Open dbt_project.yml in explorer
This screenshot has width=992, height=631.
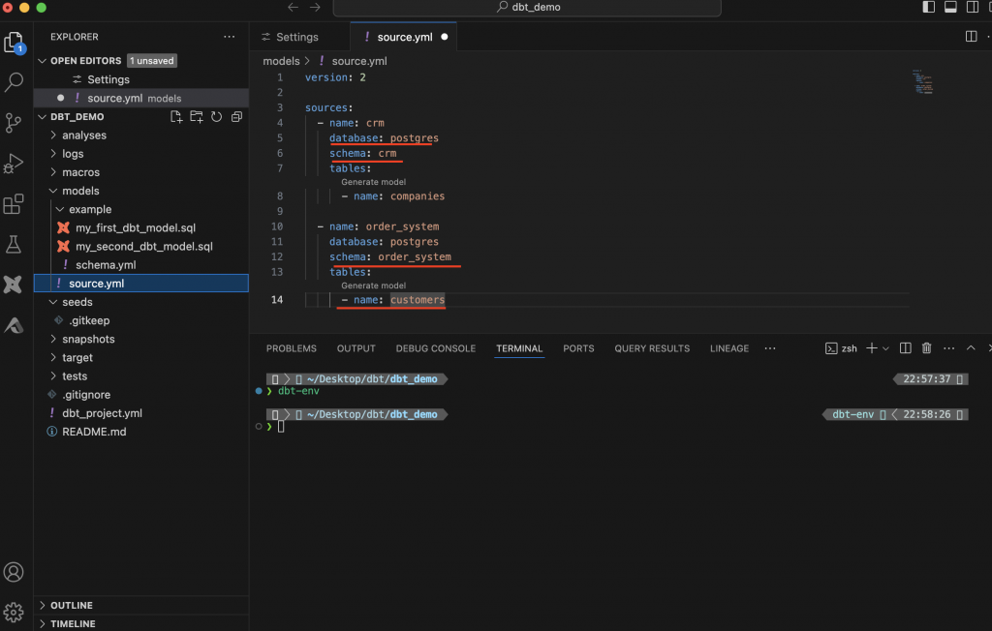102,413
